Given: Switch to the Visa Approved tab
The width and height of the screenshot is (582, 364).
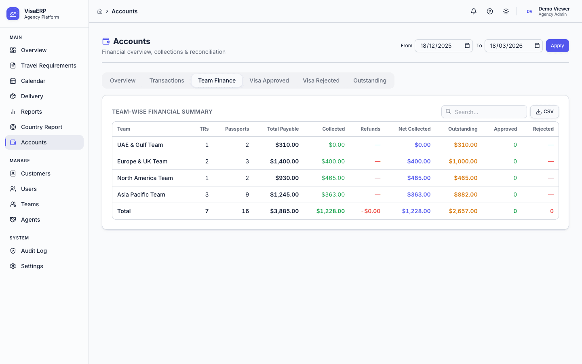Looking at the screenshot, I should (269, 80).
